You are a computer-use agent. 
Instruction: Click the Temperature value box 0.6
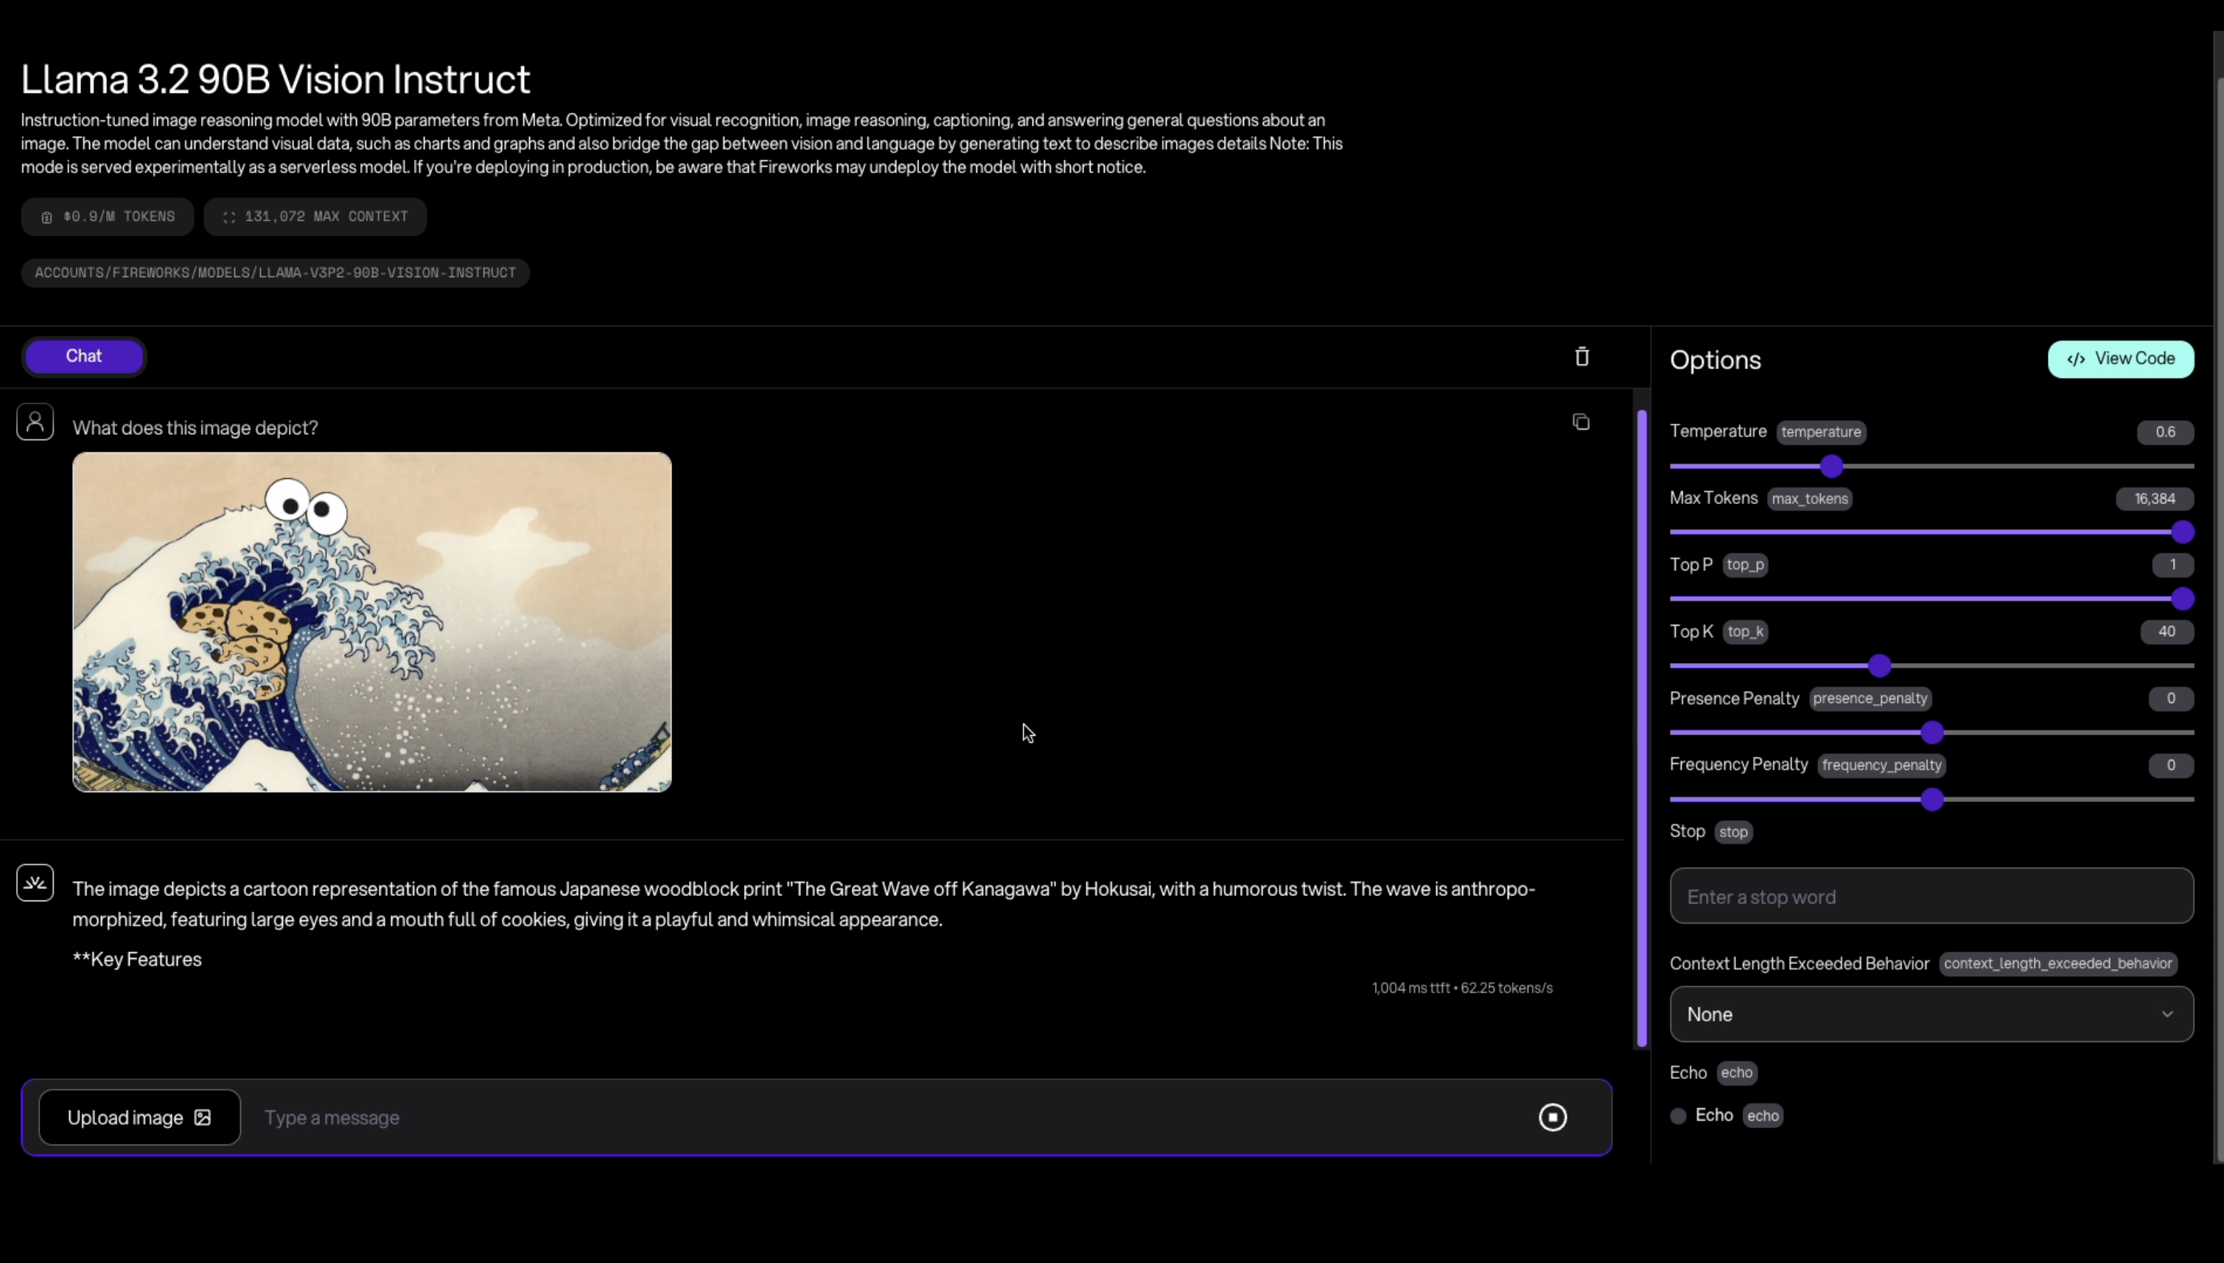pyautogui.click(x=2165, y=432)
